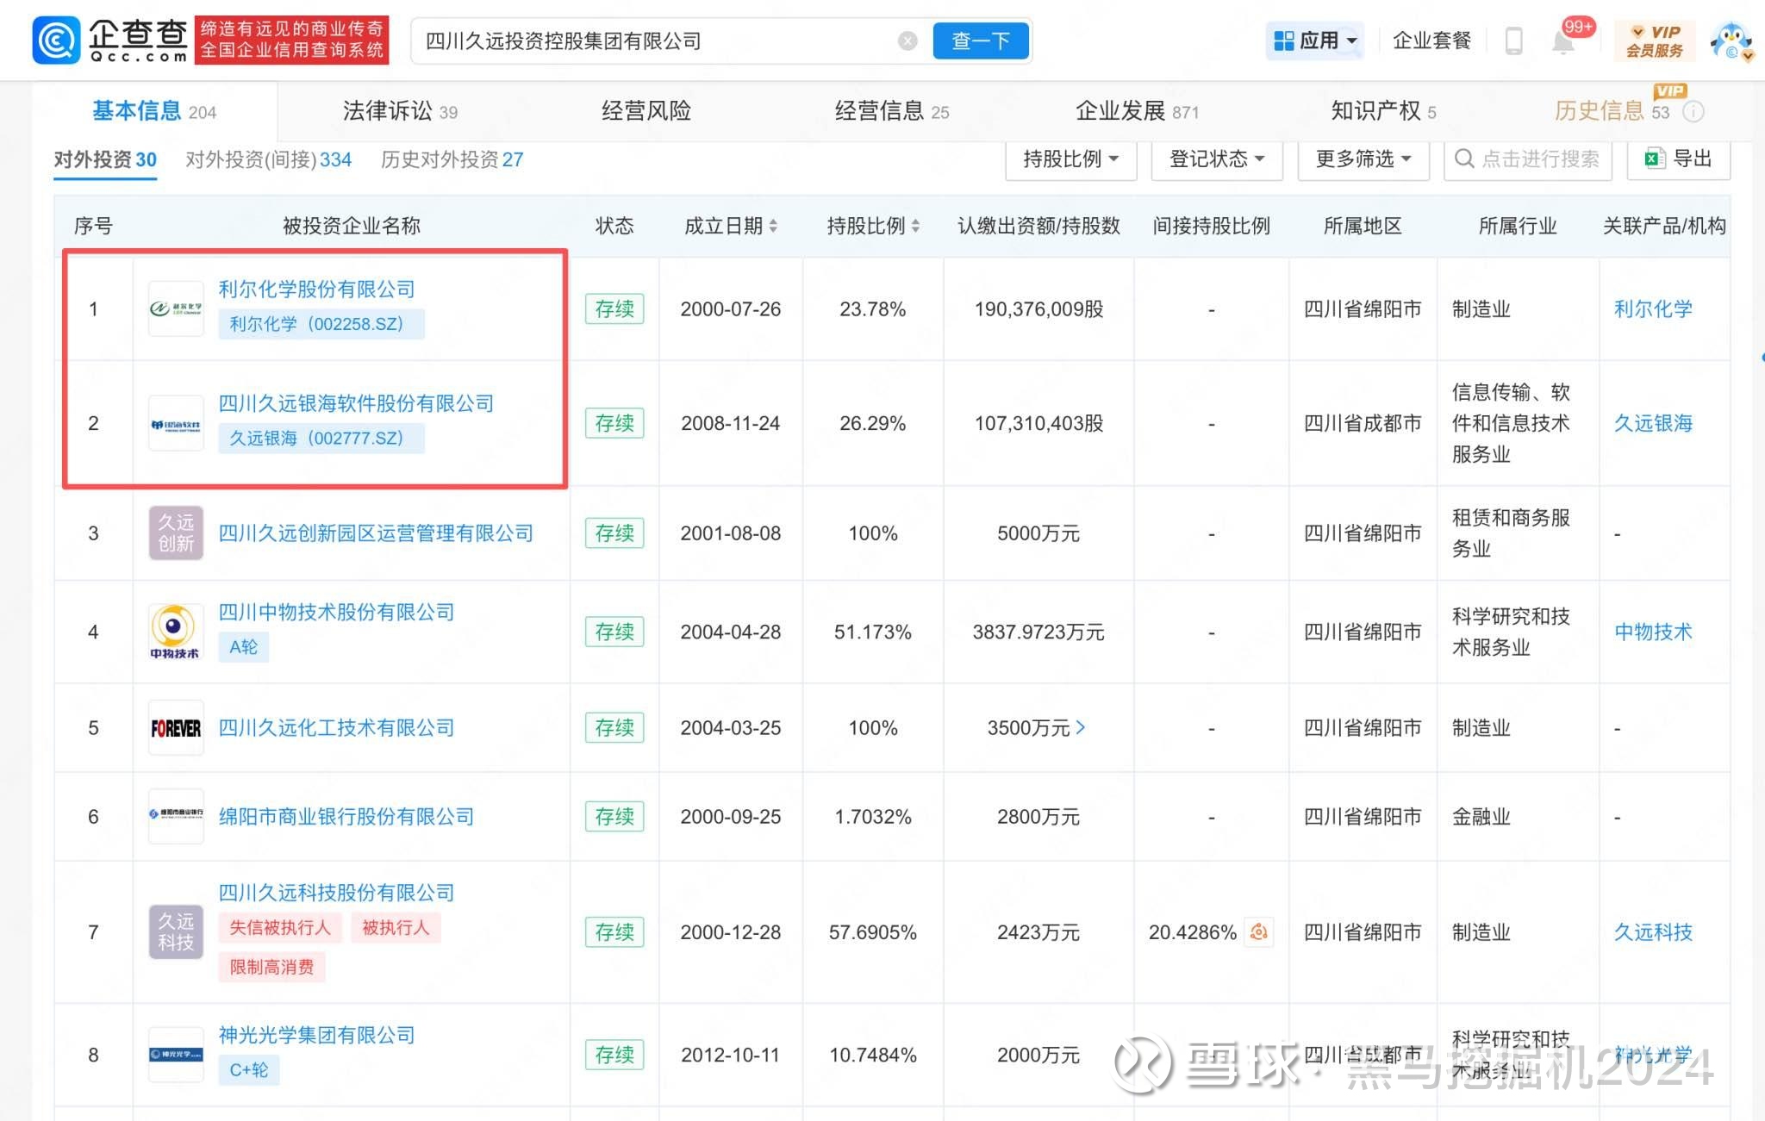Click the search magnifier in 点击进行搜索

coord(1464,159)
